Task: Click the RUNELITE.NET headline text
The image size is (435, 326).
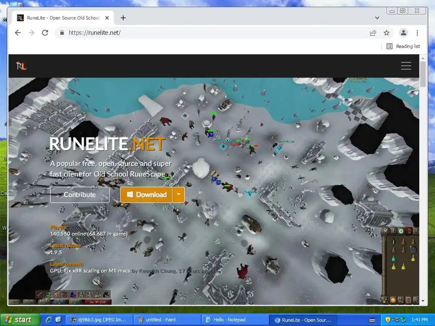Action: 107,144
